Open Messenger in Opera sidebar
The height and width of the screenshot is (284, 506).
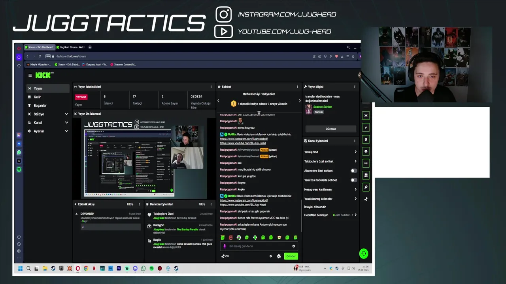pyautogui.click(x=19, y=144)
